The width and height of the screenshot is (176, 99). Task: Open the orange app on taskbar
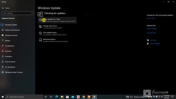tap(89, 97)
